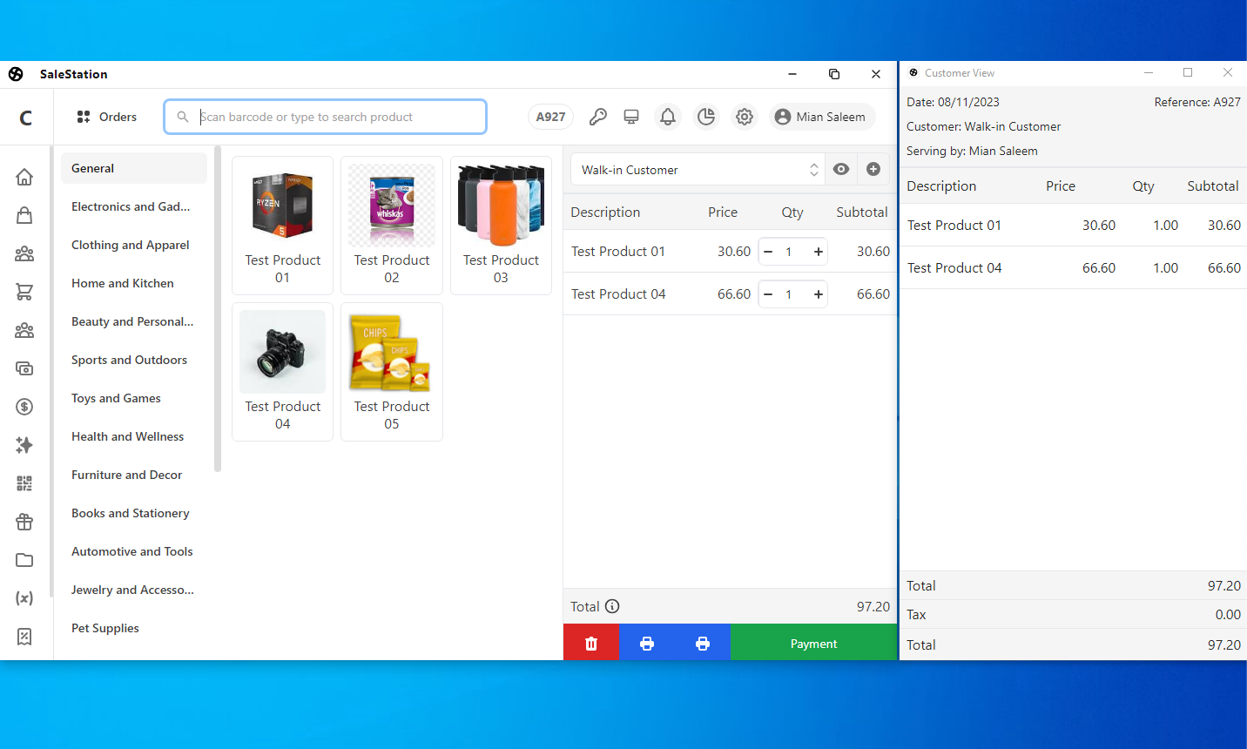Screen dimensions: 1247x749
Task: Click the shopping cart icon
Action: [24, 291]
